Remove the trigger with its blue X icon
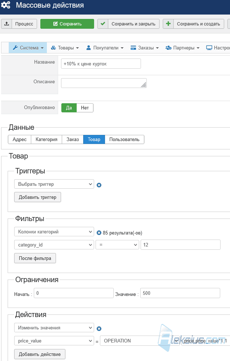Image resolution: width=230 pixels, height=361 pixels. tap(99, 185)
